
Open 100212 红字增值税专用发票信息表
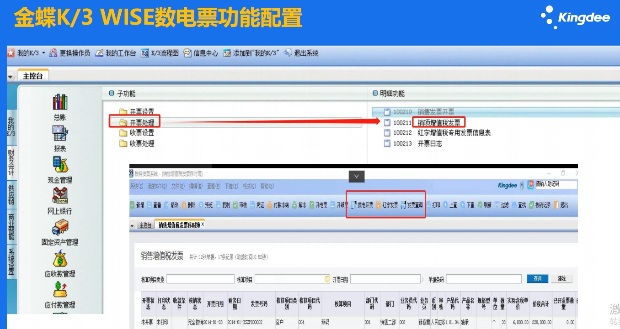[437, 133]
